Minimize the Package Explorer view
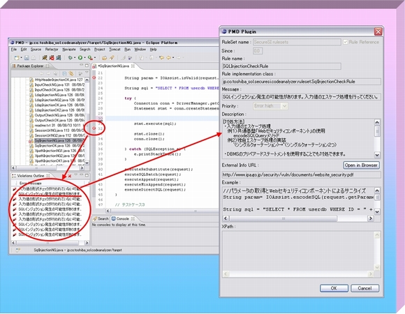 (x=81, y=65)
